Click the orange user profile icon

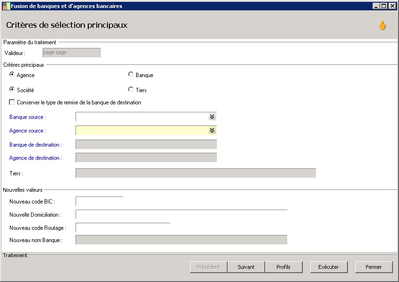[383, 25]
